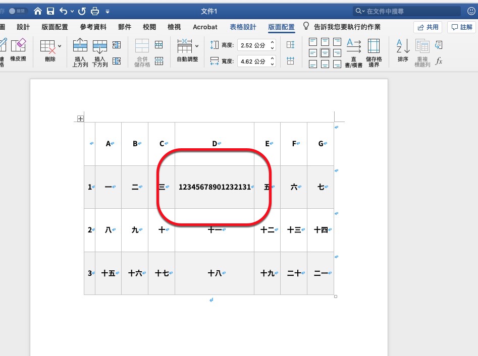478x356 pixels.
Task: Click the 註解 comments button
Action: pos(461,27)
